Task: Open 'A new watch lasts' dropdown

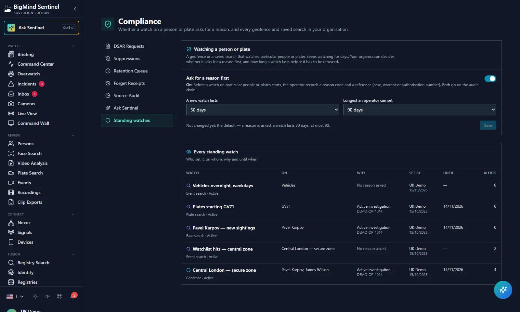Action: [x=263, y=110]
